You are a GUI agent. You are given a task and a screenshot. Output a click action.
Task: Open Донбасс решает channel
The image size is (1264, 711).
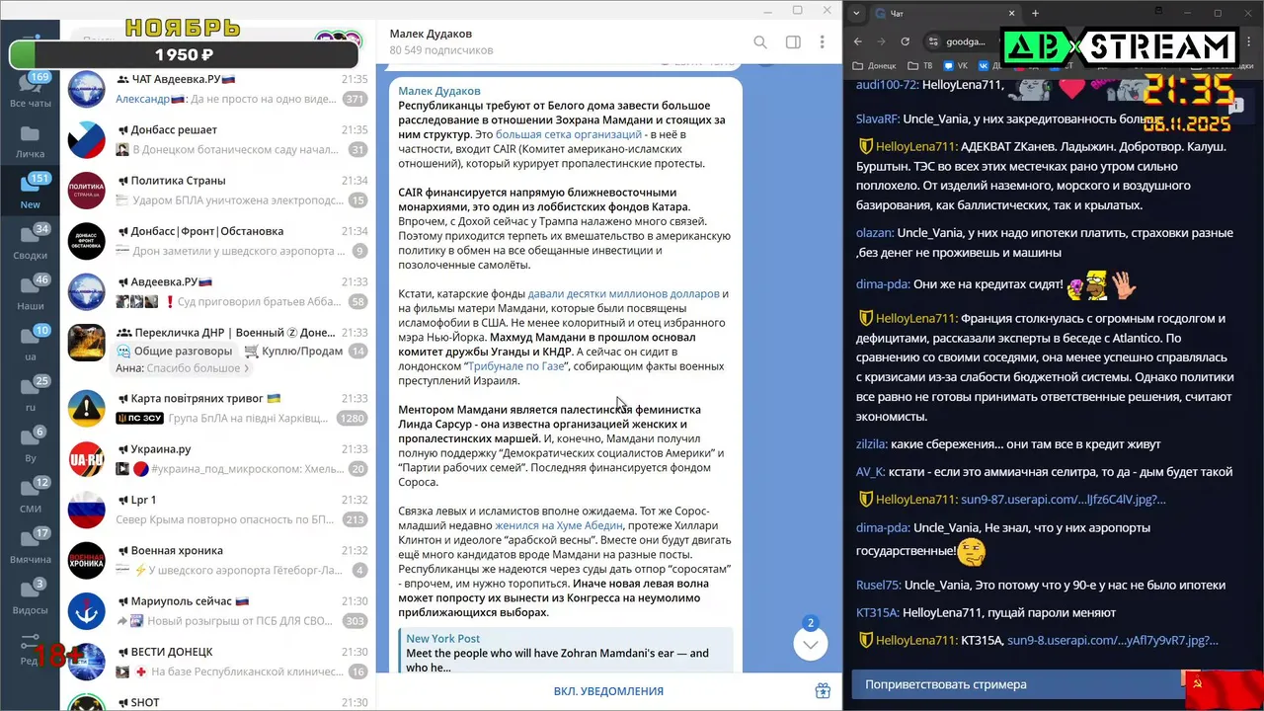pyautogui.click(x=217, y=139)
